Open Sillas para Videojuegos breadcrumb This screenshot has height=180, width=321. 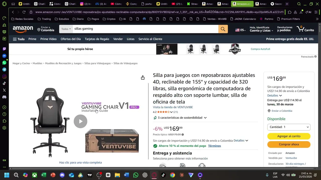pos(98,63)
